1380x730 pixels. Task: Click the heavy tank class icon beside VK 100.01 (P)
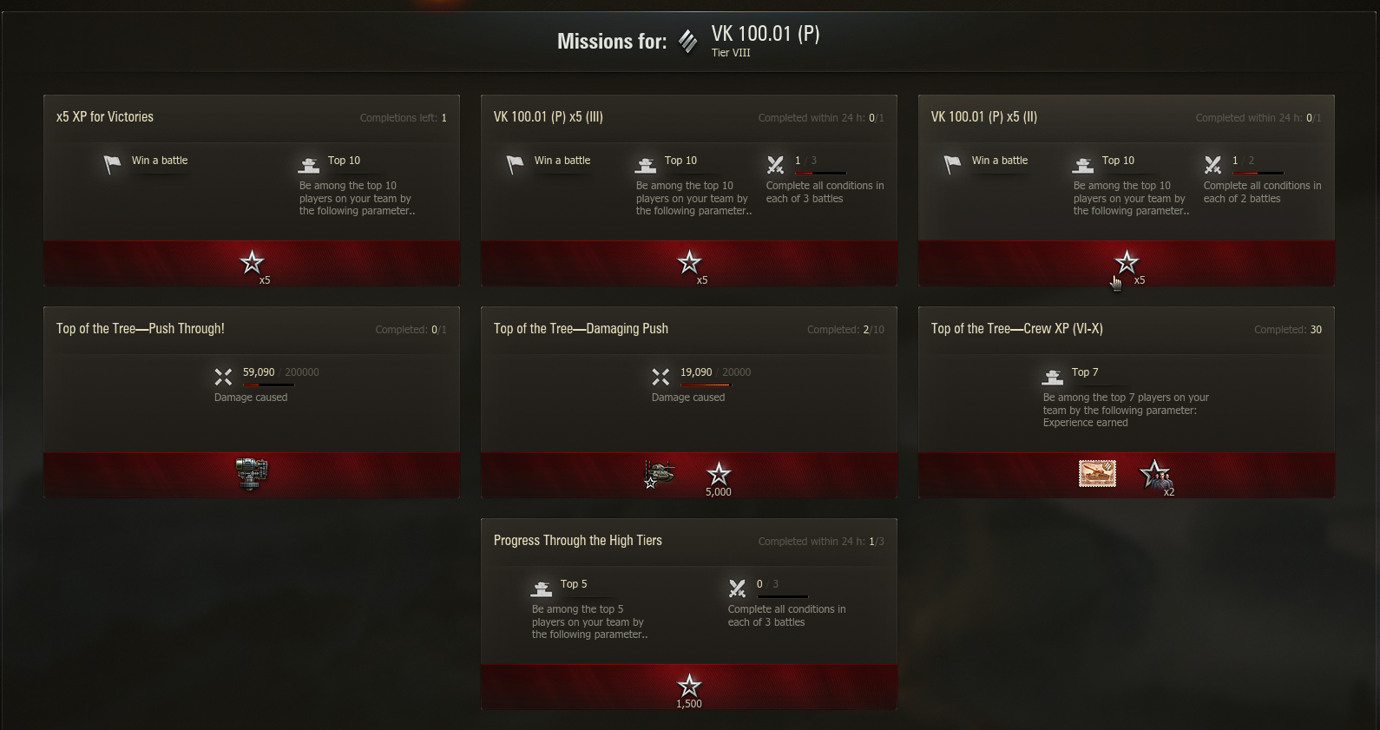tap(687, 41)
